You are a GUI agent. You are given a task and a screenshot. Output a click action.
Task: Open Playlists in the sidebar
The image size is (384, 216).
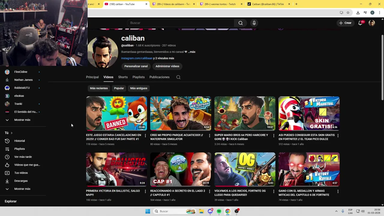23,149
